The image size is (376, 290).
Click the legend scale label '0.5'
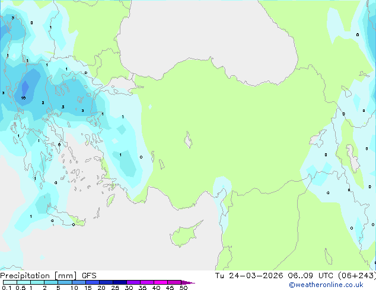20,288
